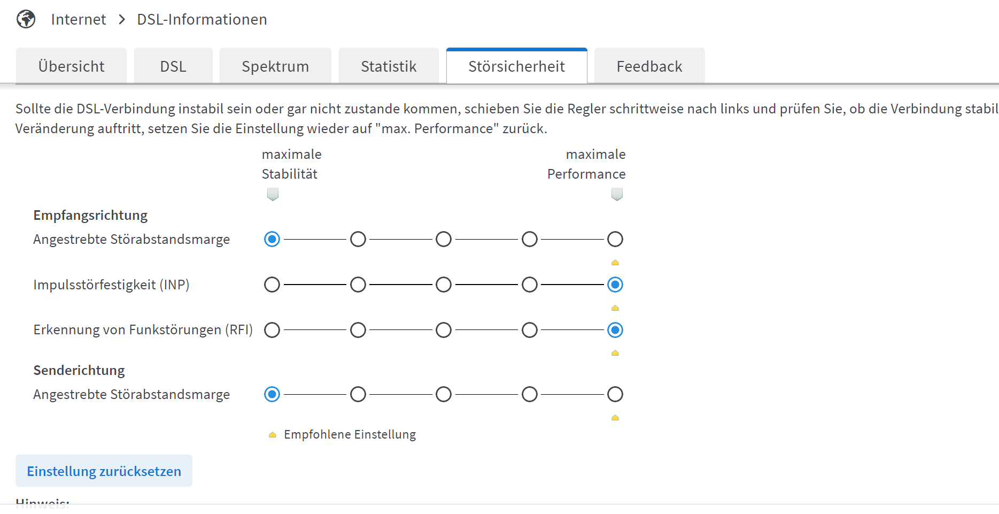Click recommended marker below RFI slider
999x514 pixels.
[615, 353]
